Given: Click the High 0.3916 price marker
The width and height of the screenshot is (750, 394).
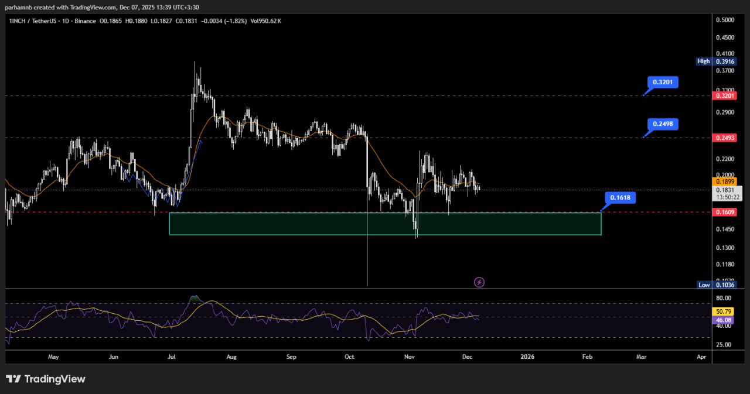Looking at the screenshot, I should click(716, 61).
